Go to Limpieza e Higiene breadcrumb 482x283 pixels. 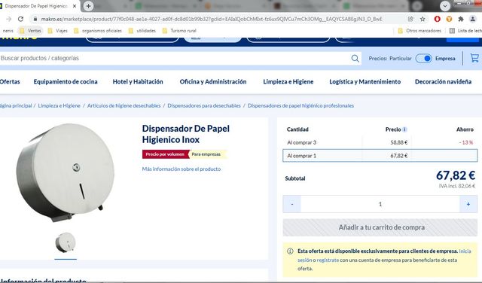(59, 105)
